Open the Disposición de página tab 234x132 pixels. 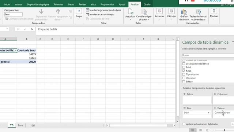tap(38, 4)
